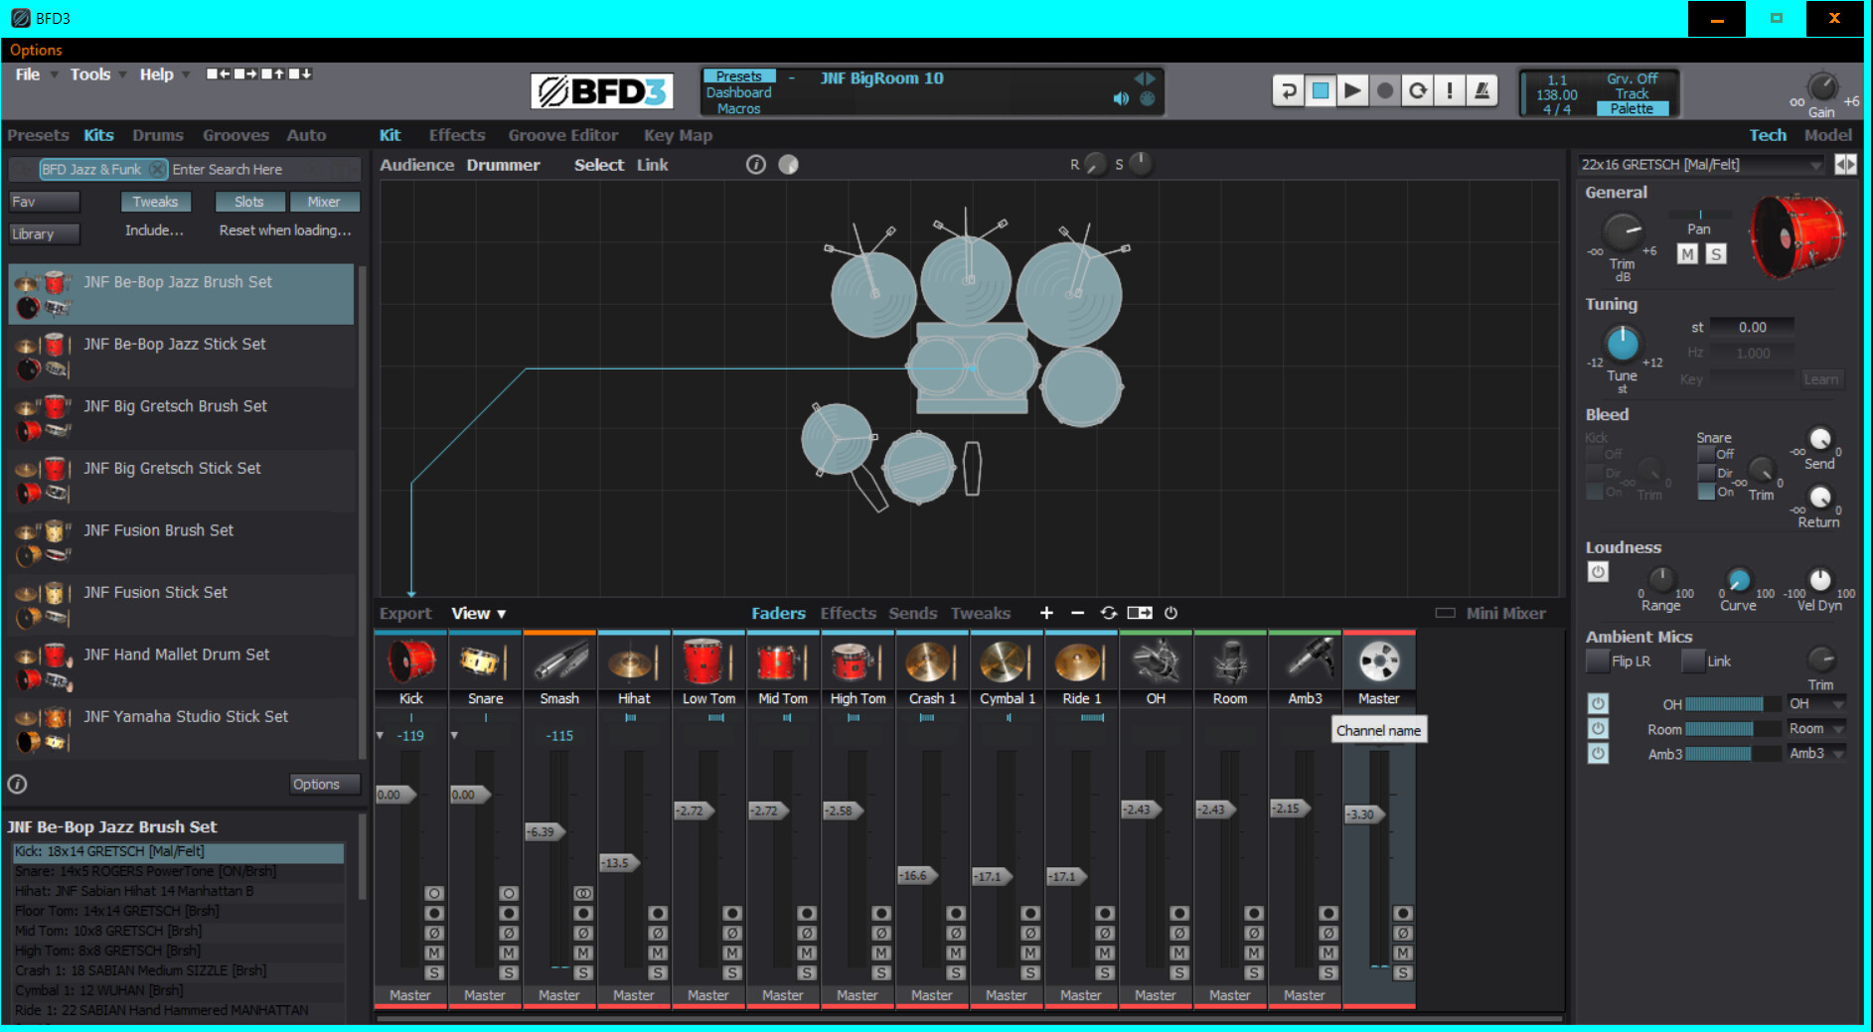1873x1032 pixels.
Task: Select the High Tom channel icon
Action: click(x=858, y=662)
